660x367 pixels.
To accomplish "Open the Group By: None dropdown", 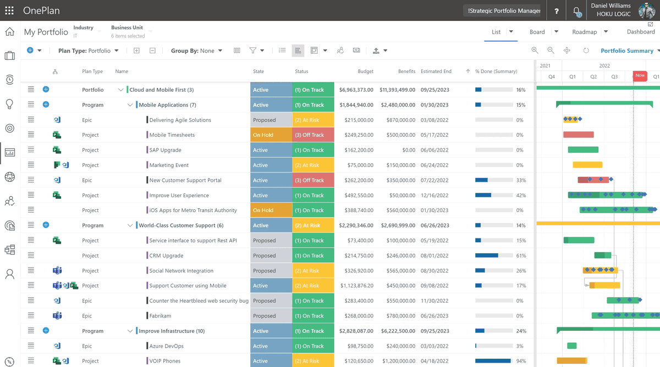I will [196, 51].
